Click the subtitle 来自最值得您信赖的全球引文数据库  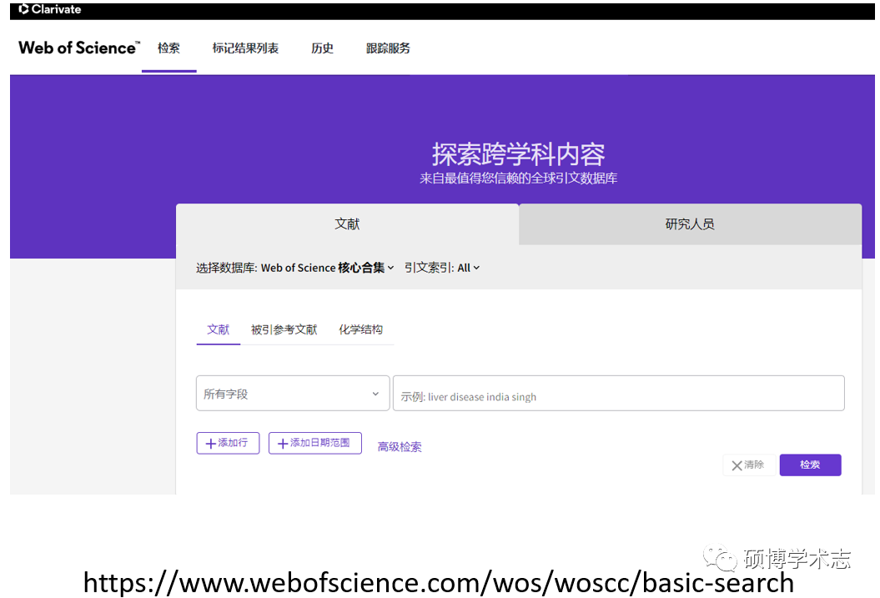pyautogui.click(x=518, y=178)
